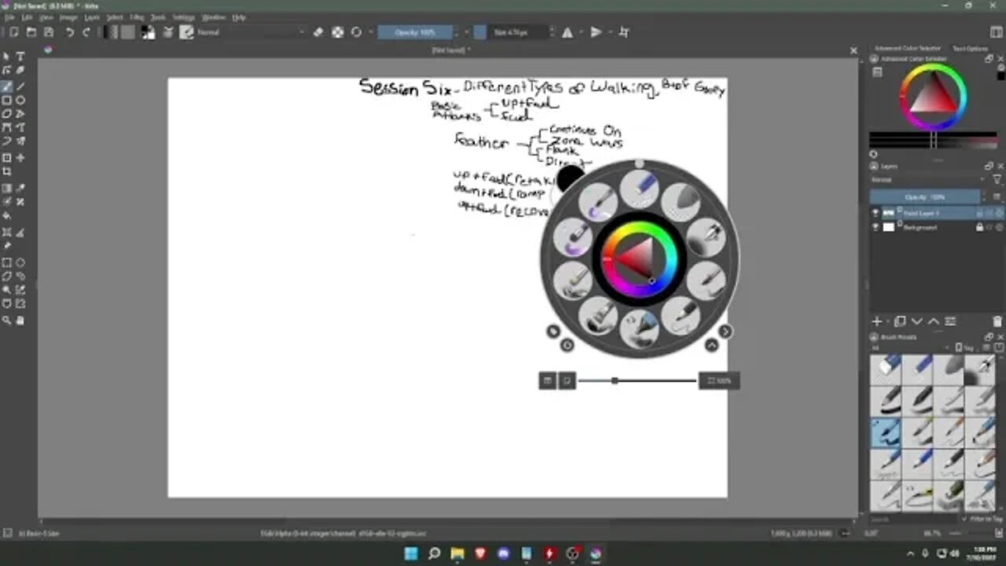The height and width of the screenshot is (566, 1006).
Task: Select the Rectangular Selection tool
Action: 6,263
